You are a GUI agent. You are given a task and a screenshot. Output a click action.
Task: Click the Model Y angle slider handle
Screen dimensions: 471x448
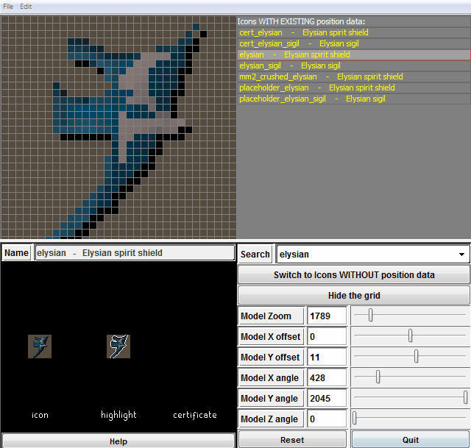465,397
